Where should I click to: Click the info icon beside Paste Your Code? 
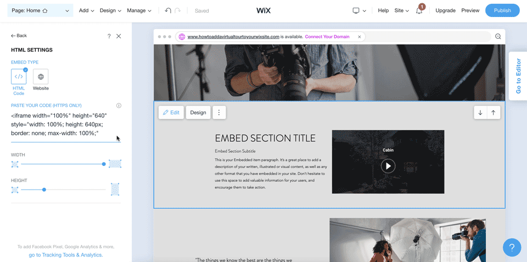[x=119, y=105]
